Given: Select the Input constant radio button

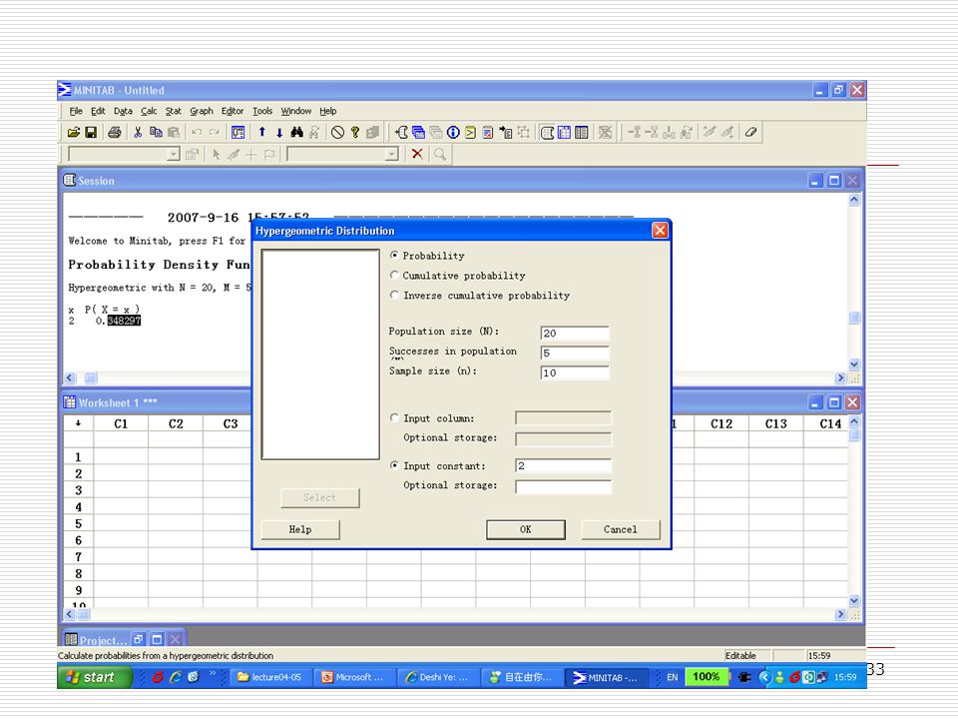Looking at the screenshot, I should point(395,465).
